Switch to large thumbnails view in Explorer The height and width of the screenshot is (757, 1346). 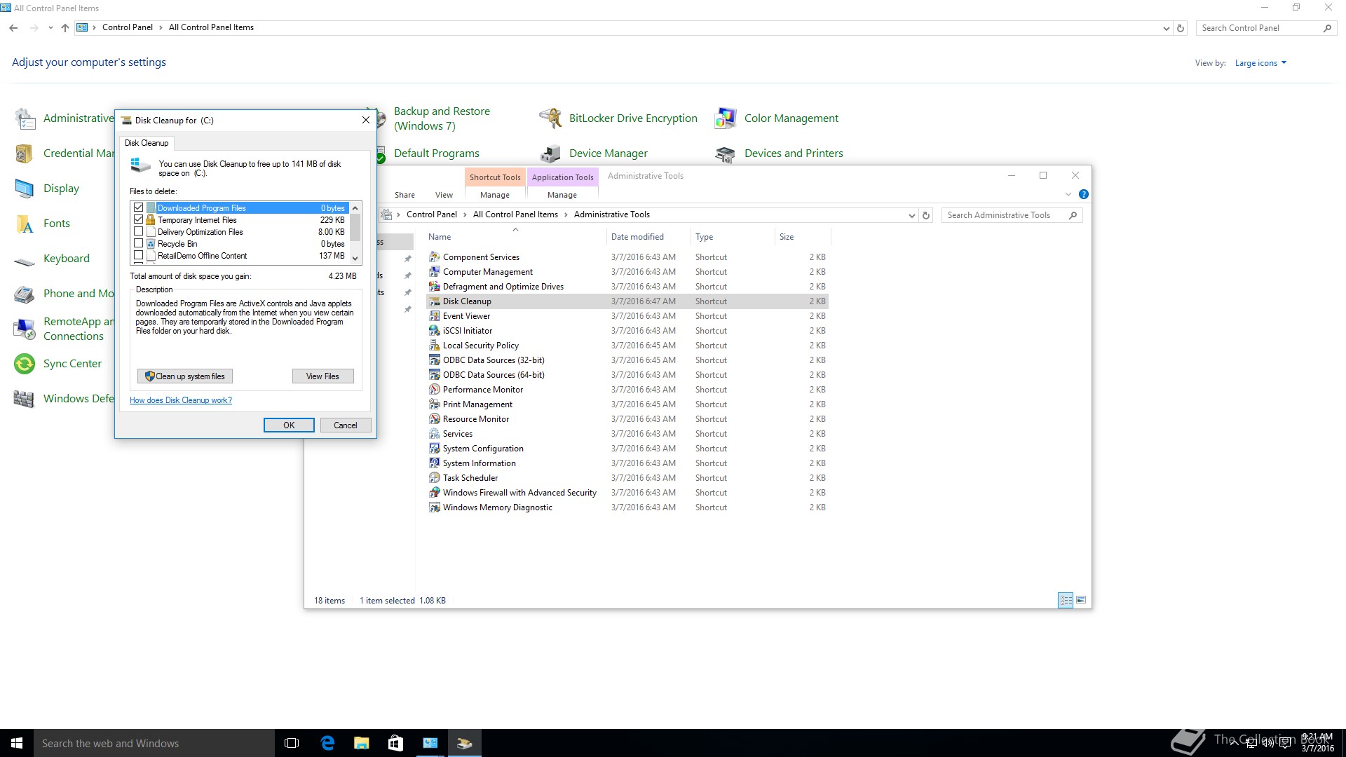tap(1081, 600)
